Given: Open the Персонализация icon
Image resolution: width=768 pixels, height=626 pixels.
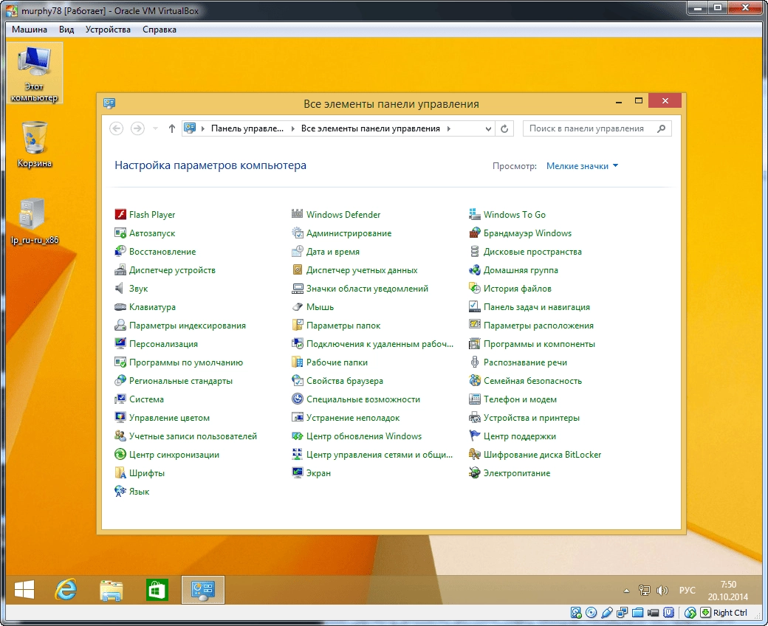Looking at the screenshot, I should point(120,343).
